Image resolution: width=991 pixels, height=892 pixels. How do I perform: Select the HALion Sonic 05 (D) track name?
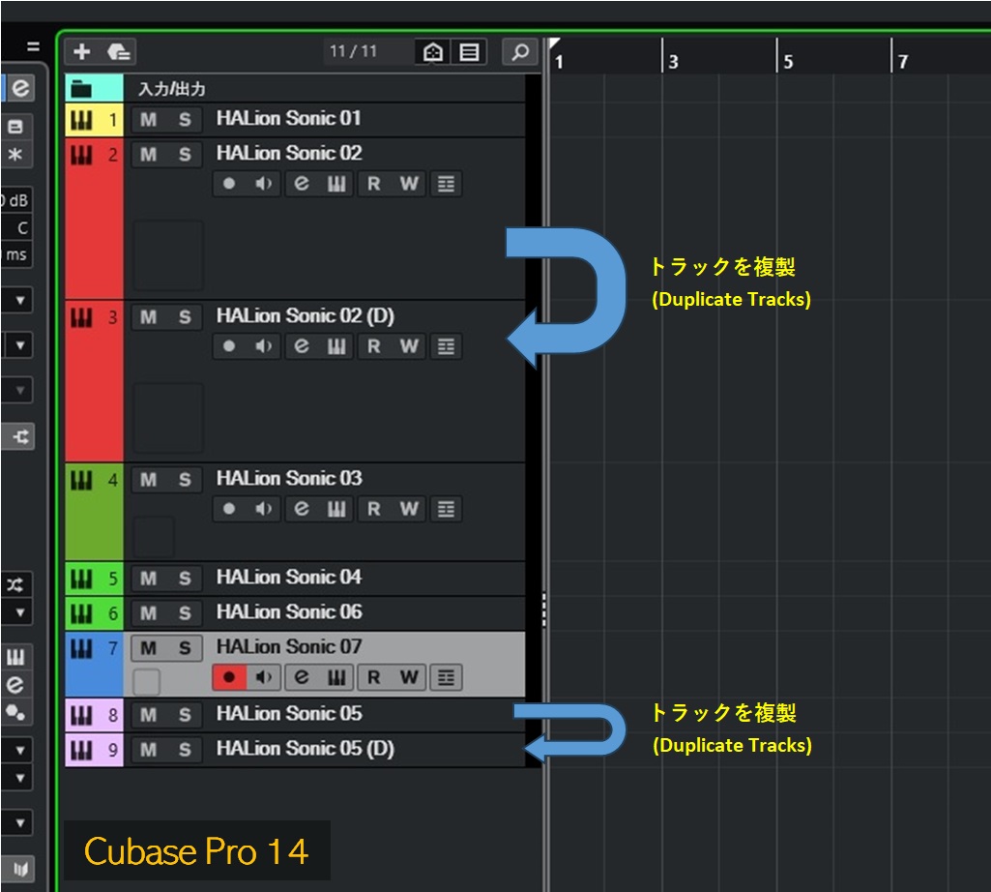(306, 749)
